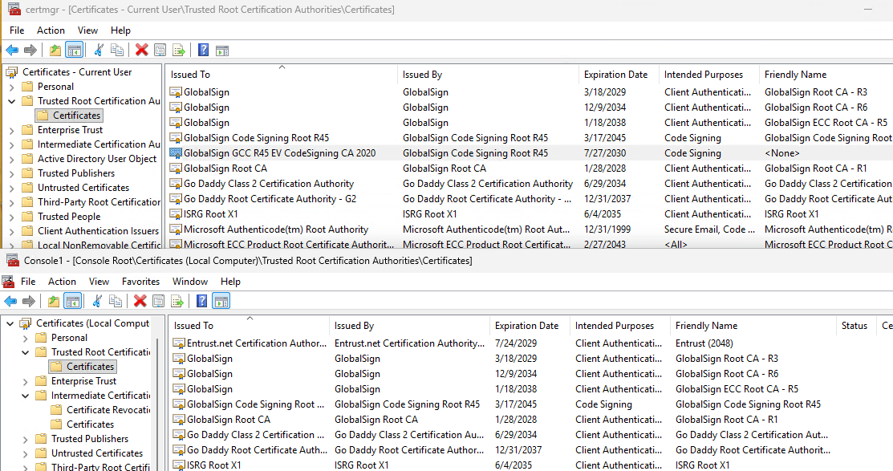Expand Trusted Publishers in certmgr tree
The width and height of the screenshot is (893, 471).
[x=12, y=173]
